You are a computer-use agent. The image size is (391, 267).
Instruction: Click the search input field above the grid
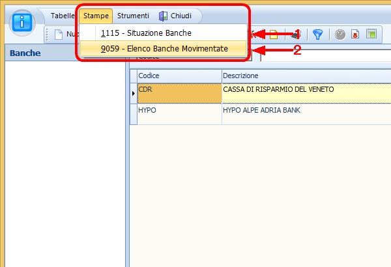tap(326, 57)
